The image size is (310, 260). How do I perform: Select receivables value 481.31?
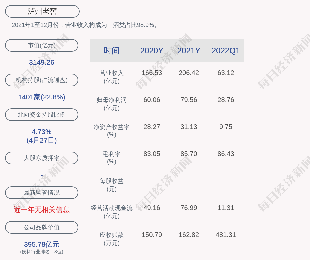226,235
